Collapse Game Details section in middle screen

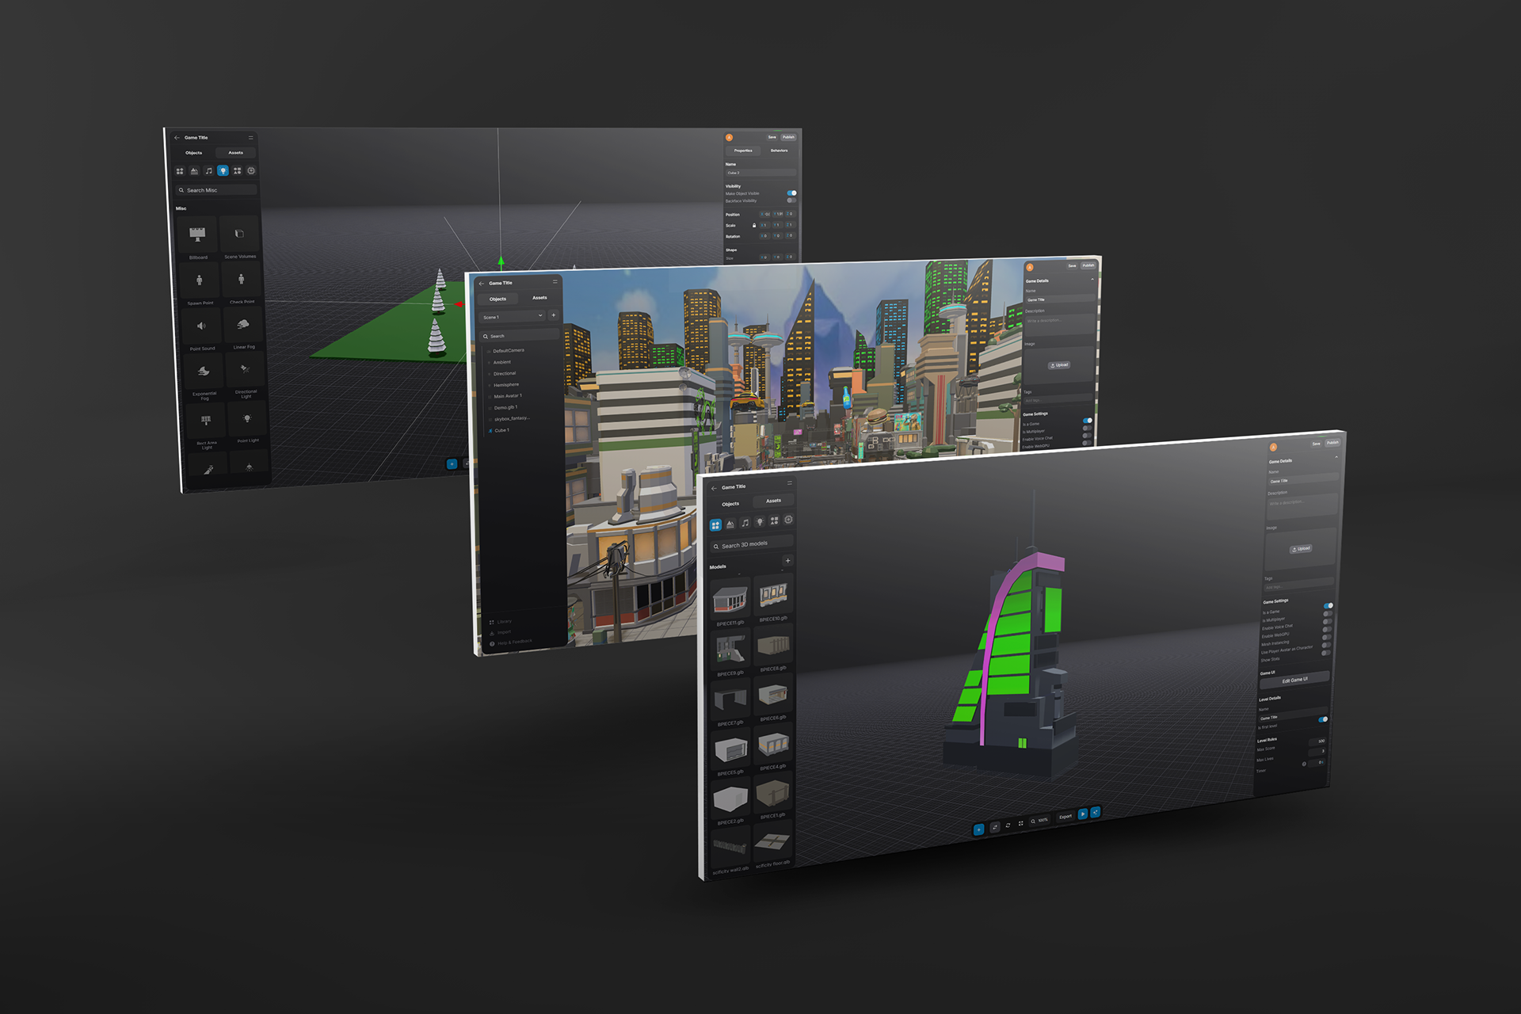1092,279
